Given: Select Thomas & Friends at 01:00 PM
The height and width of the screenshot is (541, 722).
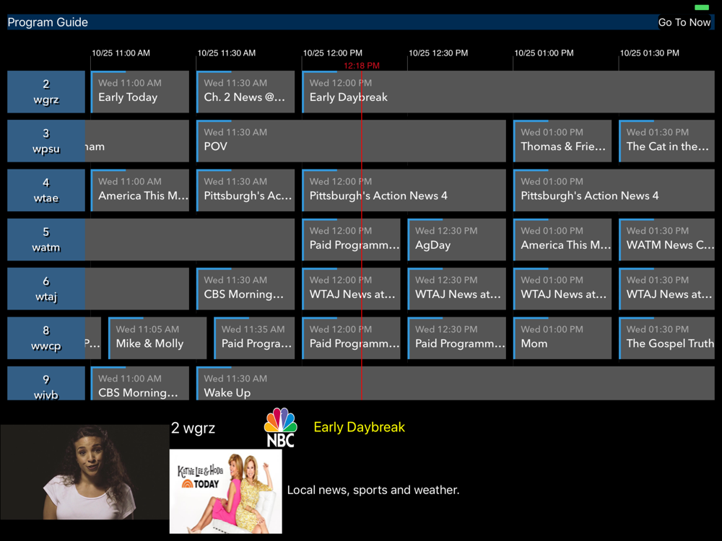Looking at the screenshot, I should tap(562, 141).
